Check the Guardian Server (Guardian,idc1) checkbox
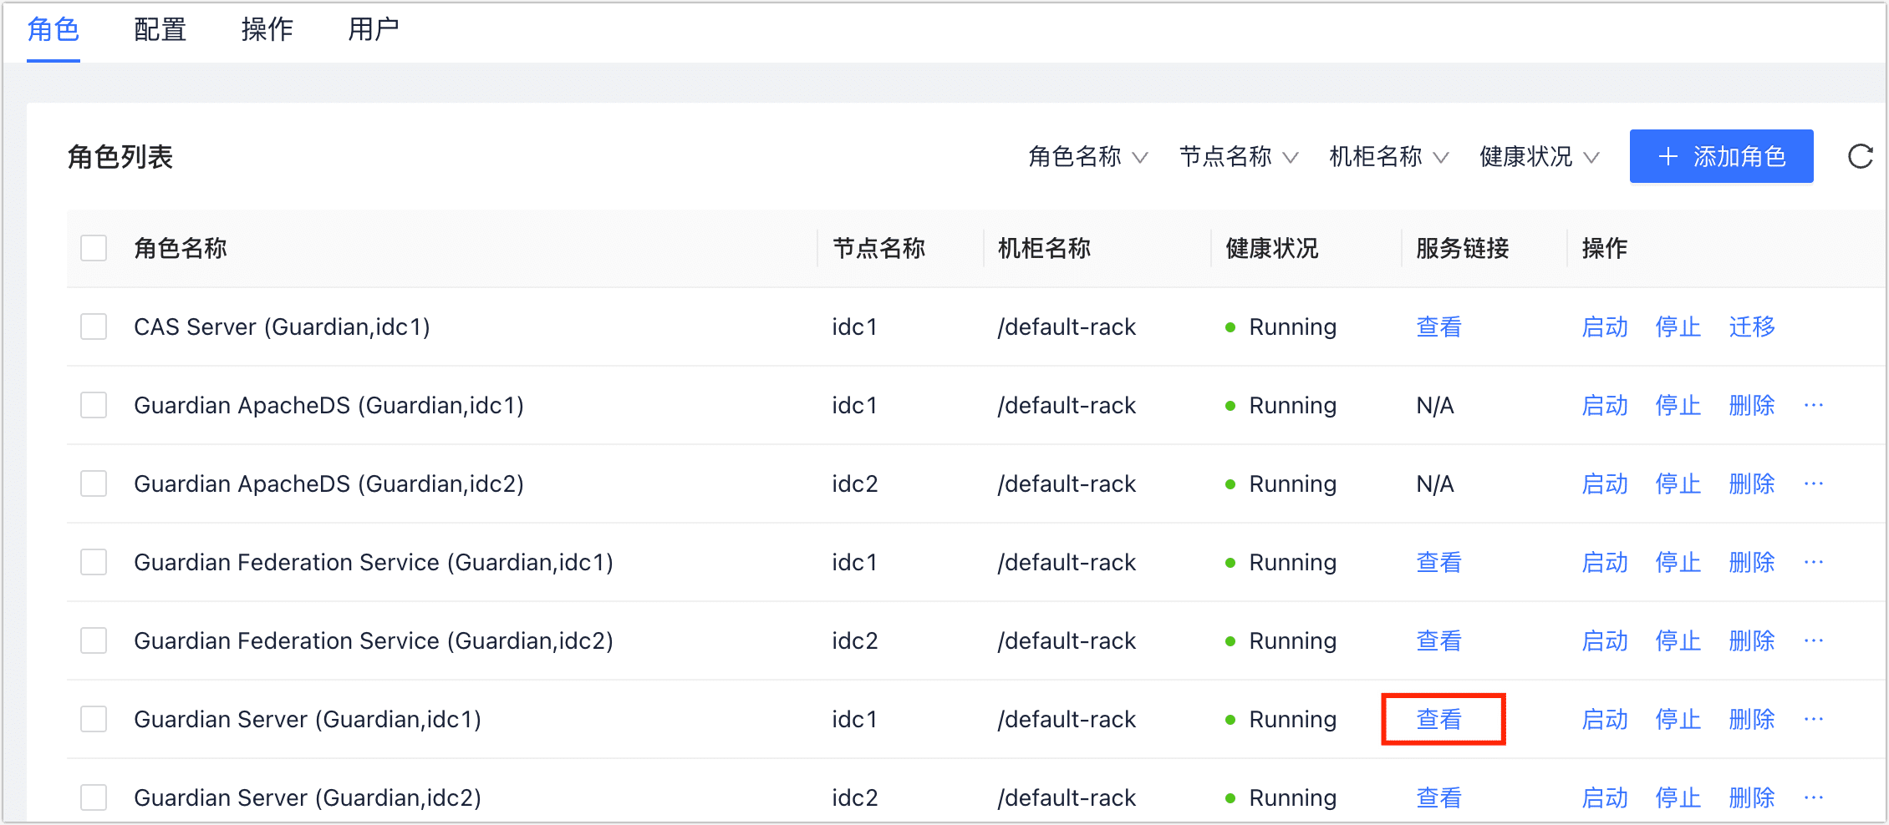 pos(94,719)
